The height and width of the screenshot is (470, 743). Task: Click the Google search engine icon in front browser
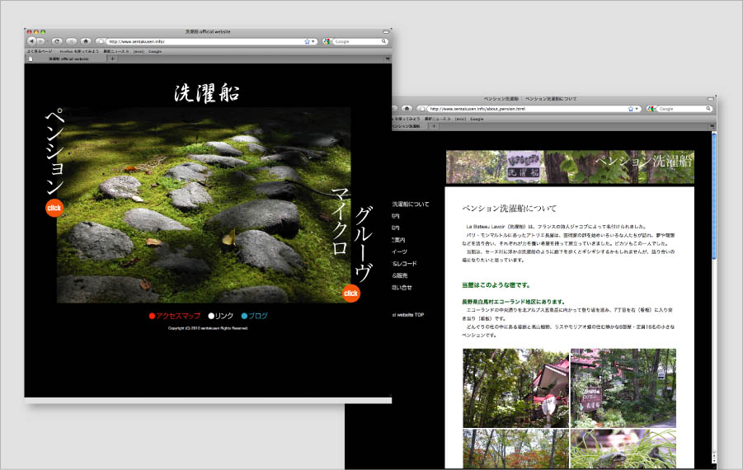(x=327, y=40)
